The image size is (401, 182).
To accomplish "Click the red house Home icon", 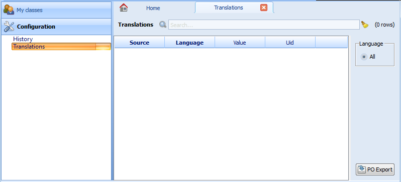I will tap(124, 8).
